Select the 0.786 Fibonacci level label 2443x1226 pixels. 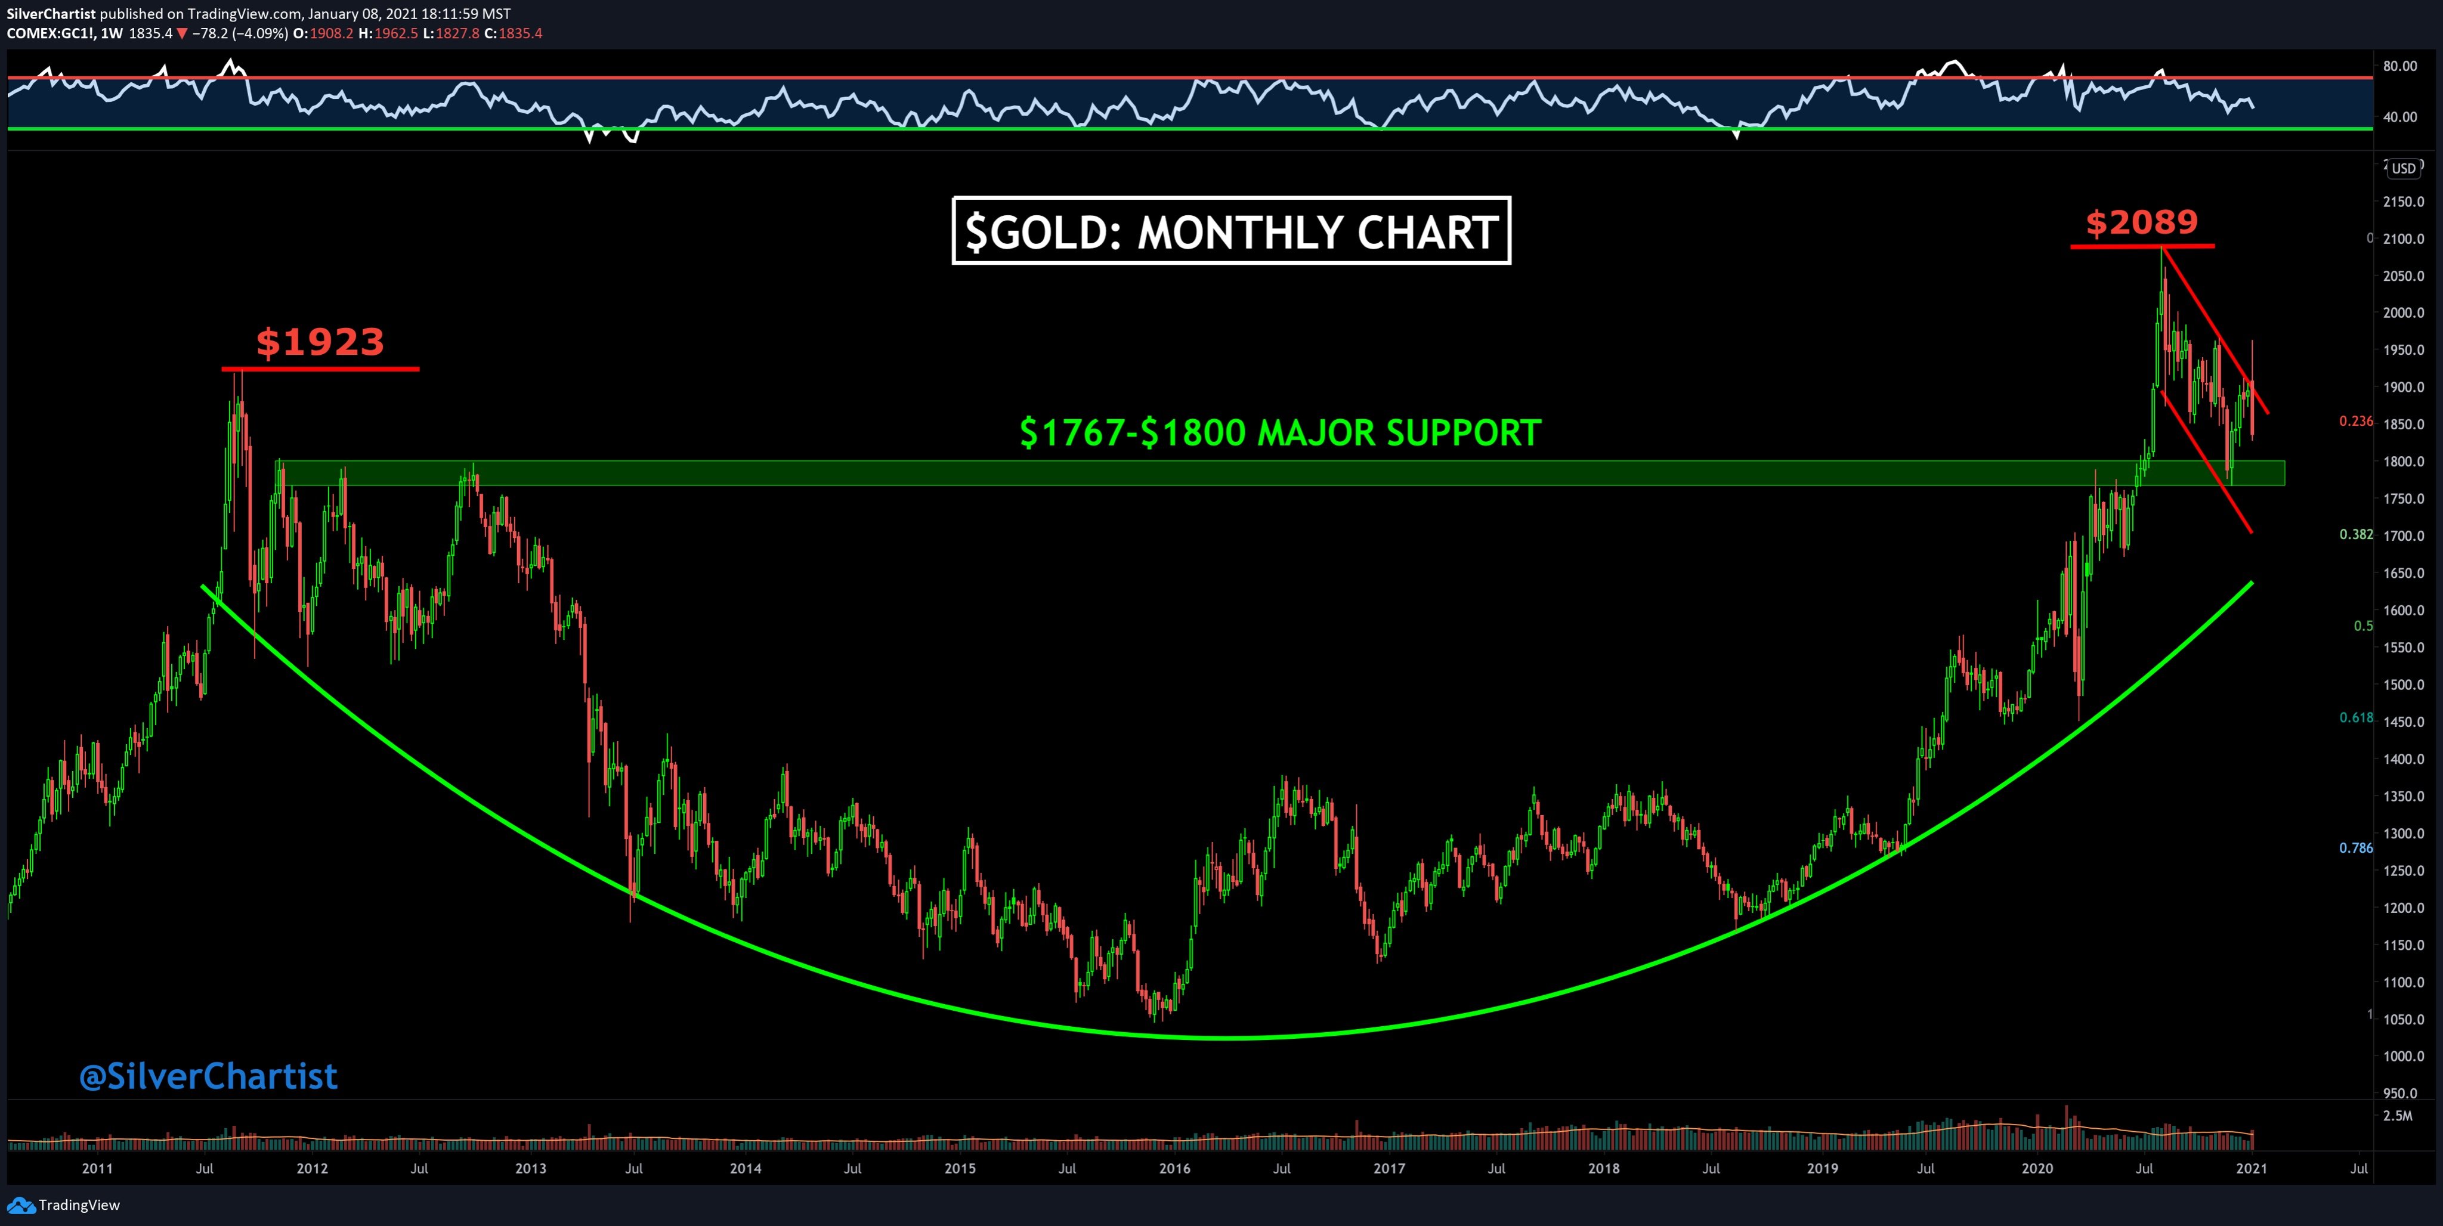point(2356,848)
